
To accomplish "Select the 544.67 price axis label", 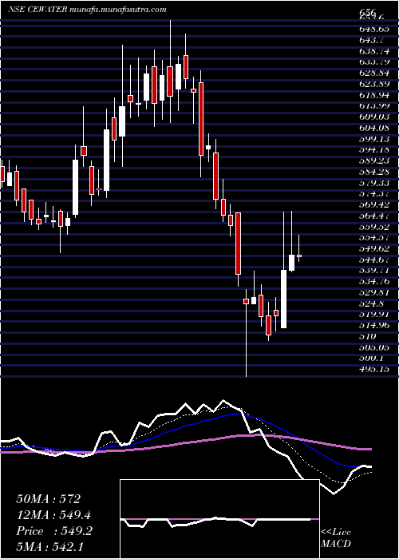I will [x=373, y=260].
